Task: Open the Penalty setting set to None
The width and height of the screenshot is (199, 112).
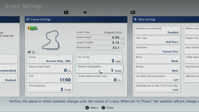Action: click(x=157, y=69)
